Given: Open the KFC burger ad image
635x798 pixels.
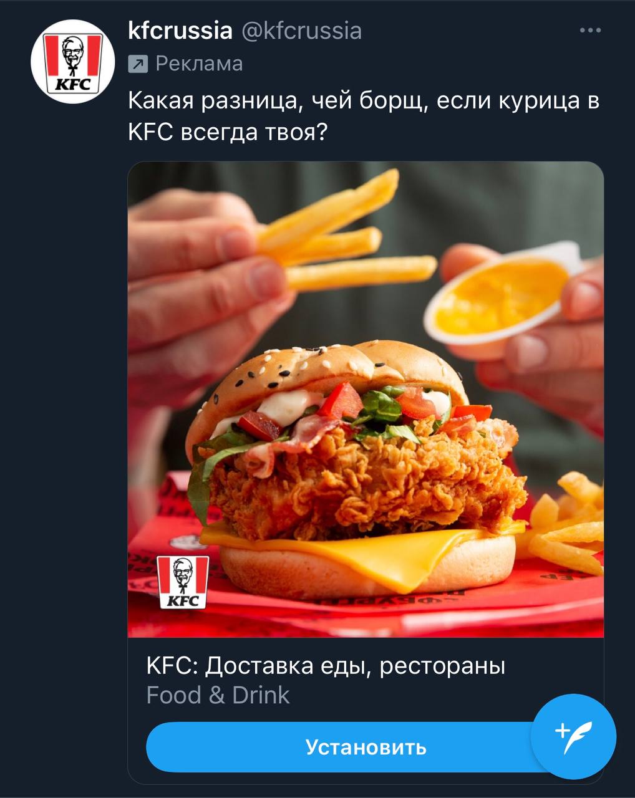Looking at the screenshot, I should 366,400.
